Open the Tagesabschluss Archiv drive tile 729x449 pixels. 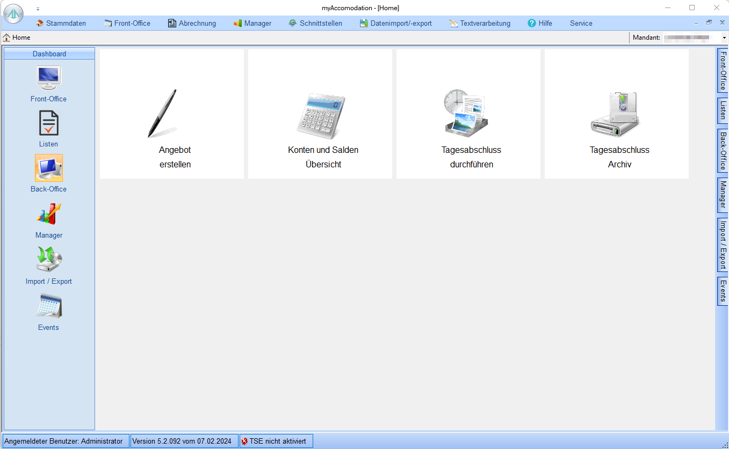click(617, 114)
